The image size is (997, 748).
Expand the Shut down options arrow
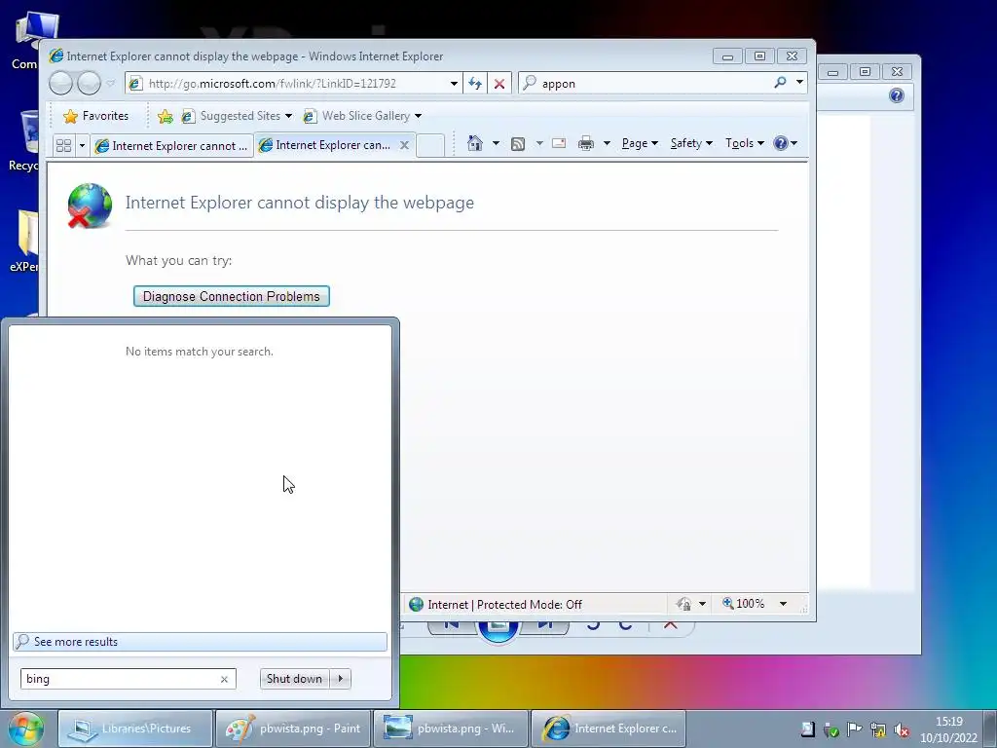pyautogui.click(x=341, y=679)
